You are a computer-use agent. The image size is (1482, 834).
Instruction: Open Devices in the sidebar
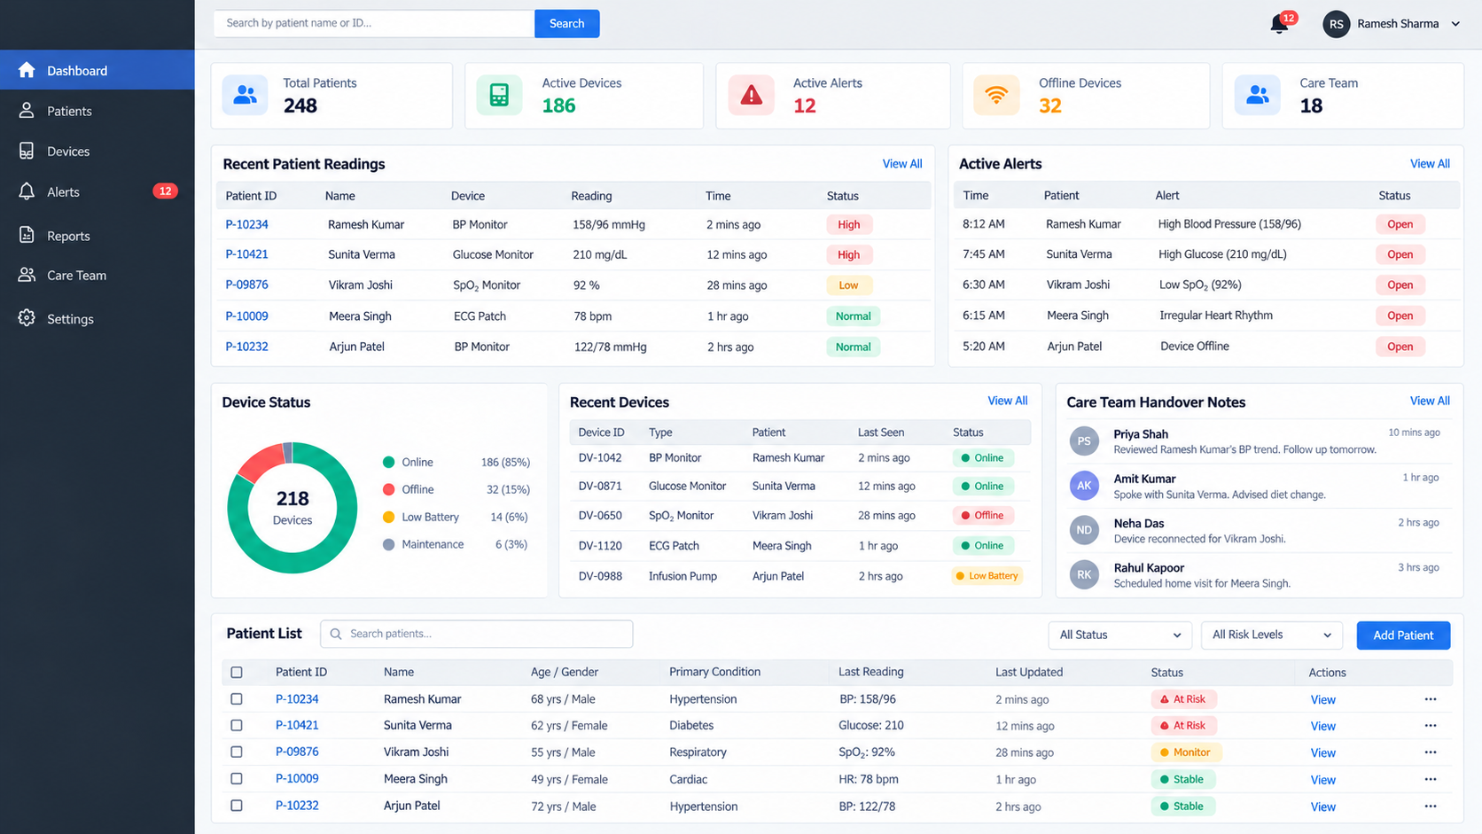tap(97, 152)
